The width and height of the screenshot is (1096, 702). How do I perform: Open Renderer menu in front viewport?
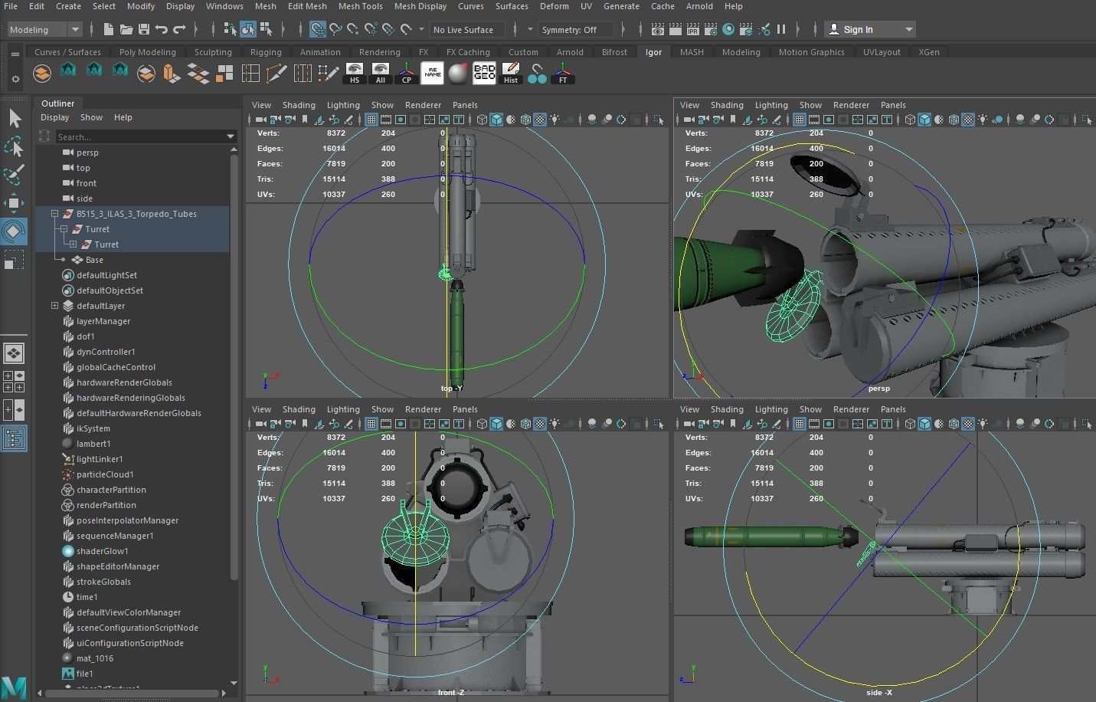(423, 409)
